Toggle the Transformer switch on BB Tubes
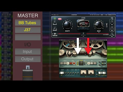Image resolution: width=123 pixels, height=92 pixels. pos(55,34)
